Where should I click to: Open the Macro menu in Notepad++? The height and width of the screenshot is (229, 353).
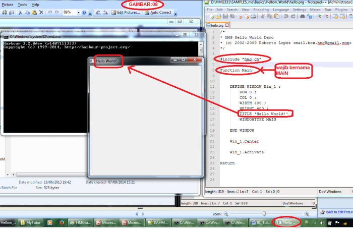315,10
